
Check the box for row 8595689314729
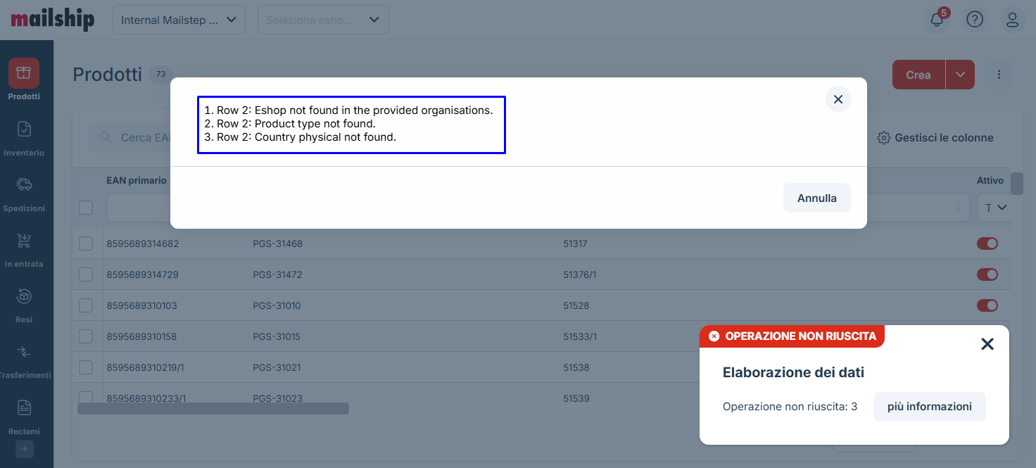coord(86,274)
